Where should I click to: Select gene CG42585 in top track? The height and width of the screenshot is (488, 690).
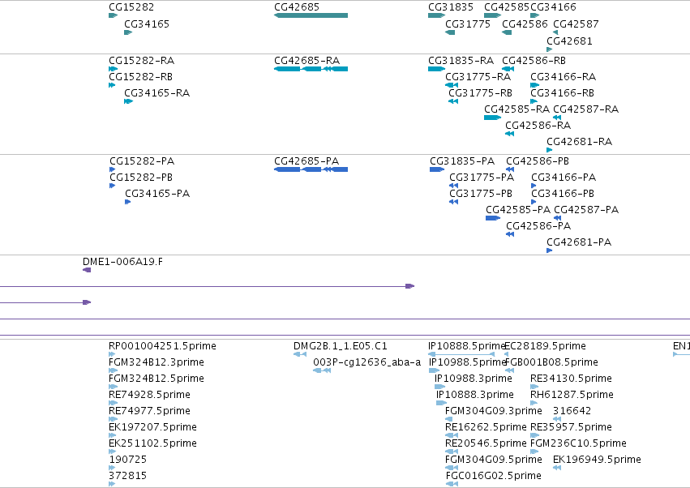pyautogui.click(x=492, y=15)
